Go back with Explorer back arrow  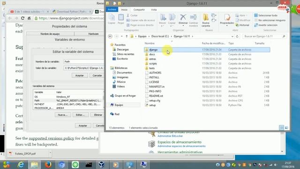(x=110, y=36)
